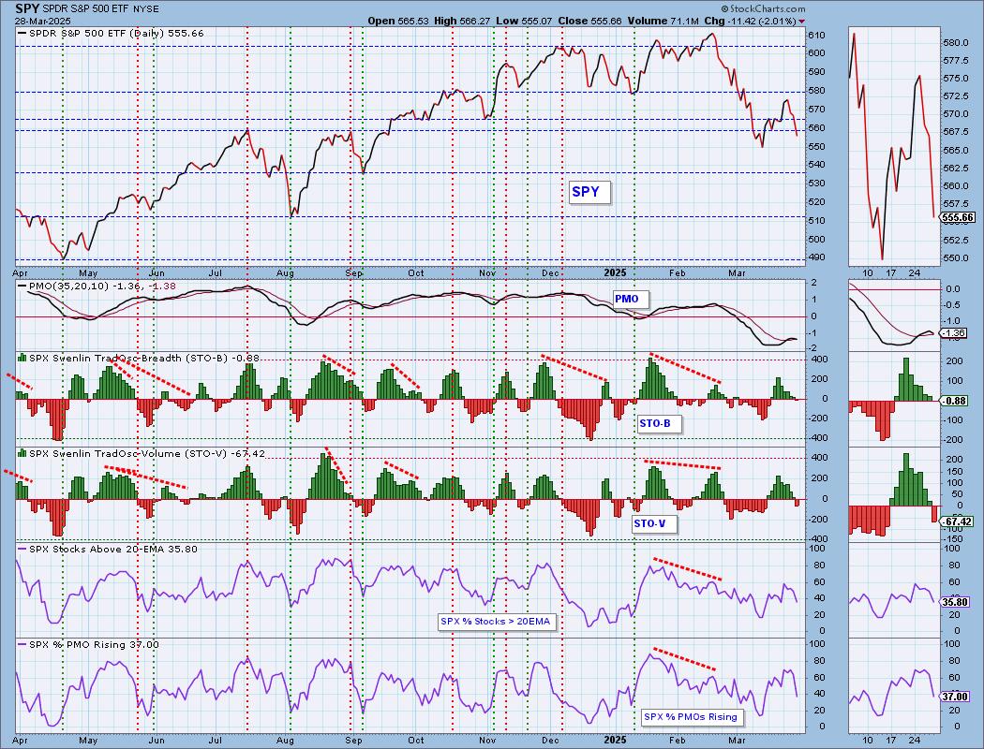Click the Close 555.66 header value

point(589,21)
